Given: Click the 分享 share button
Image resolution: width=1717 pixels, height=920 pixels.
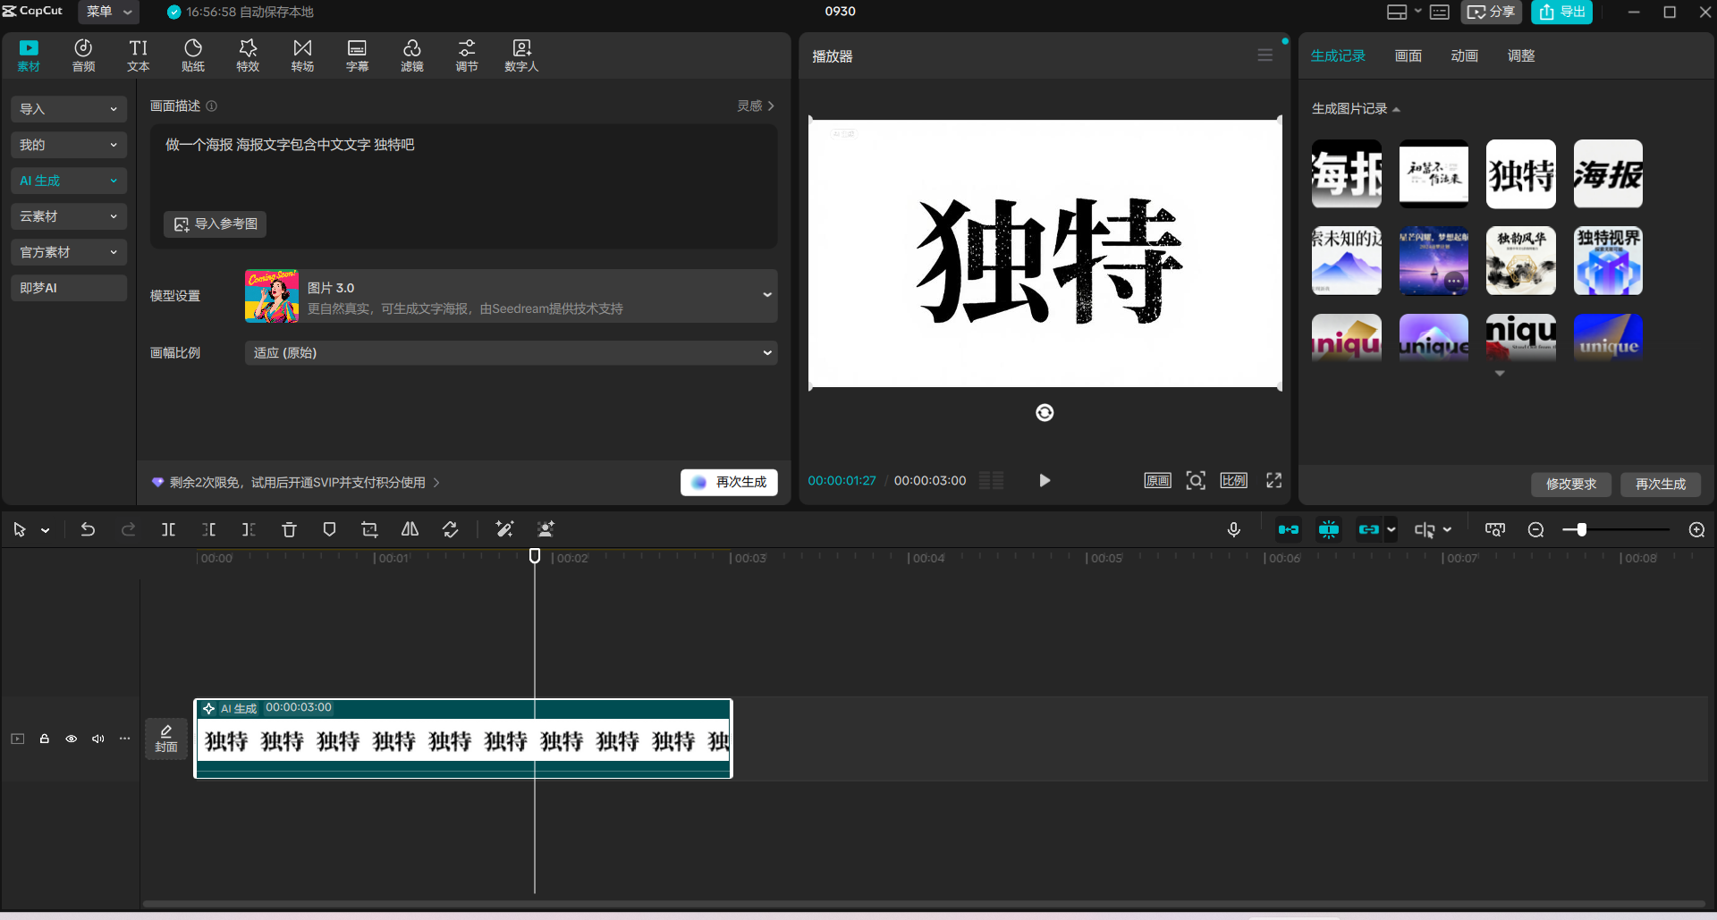Looking at the screenshot, I should (1492, 12).
